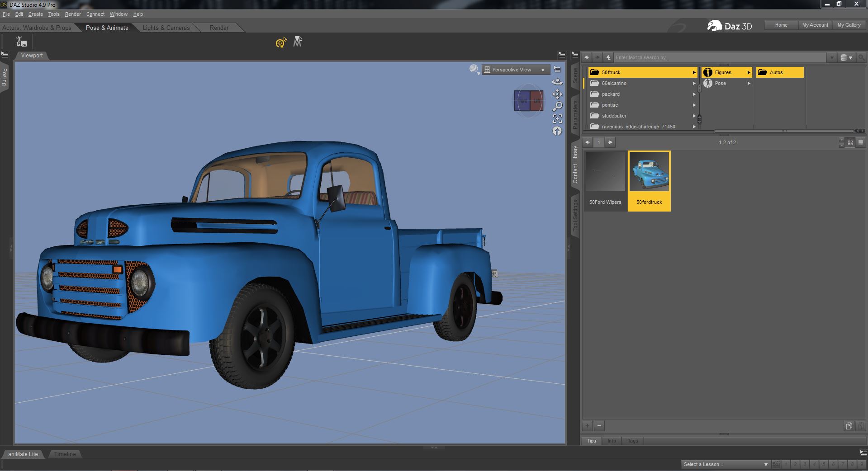The image size is (868, 471).
Task: Open the Content Library pane options menu
Action: tap(574, 55)
